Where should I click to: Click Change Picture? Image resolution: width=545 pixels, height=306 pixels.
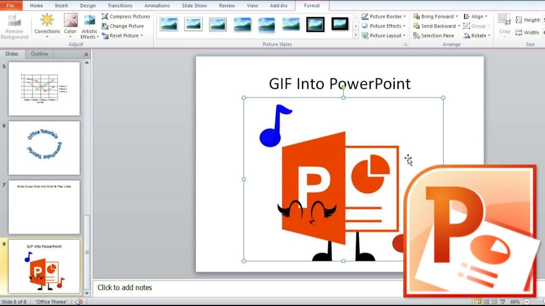122,26
